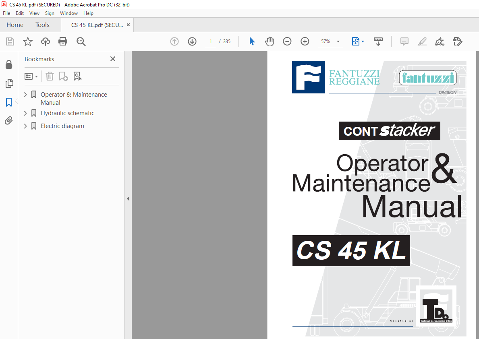Click the upload to cloud icon

[x=46, y=41]
